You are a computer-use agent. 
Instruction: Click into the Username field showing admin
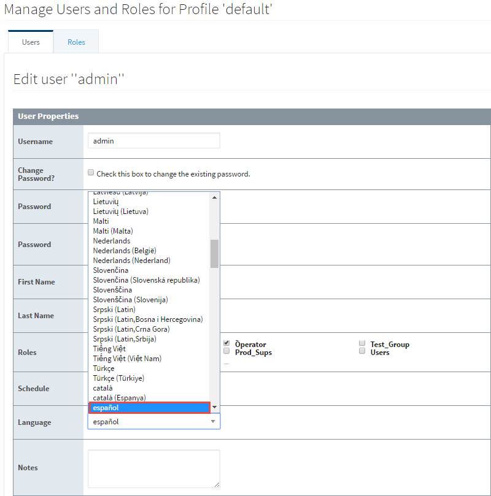153,140
